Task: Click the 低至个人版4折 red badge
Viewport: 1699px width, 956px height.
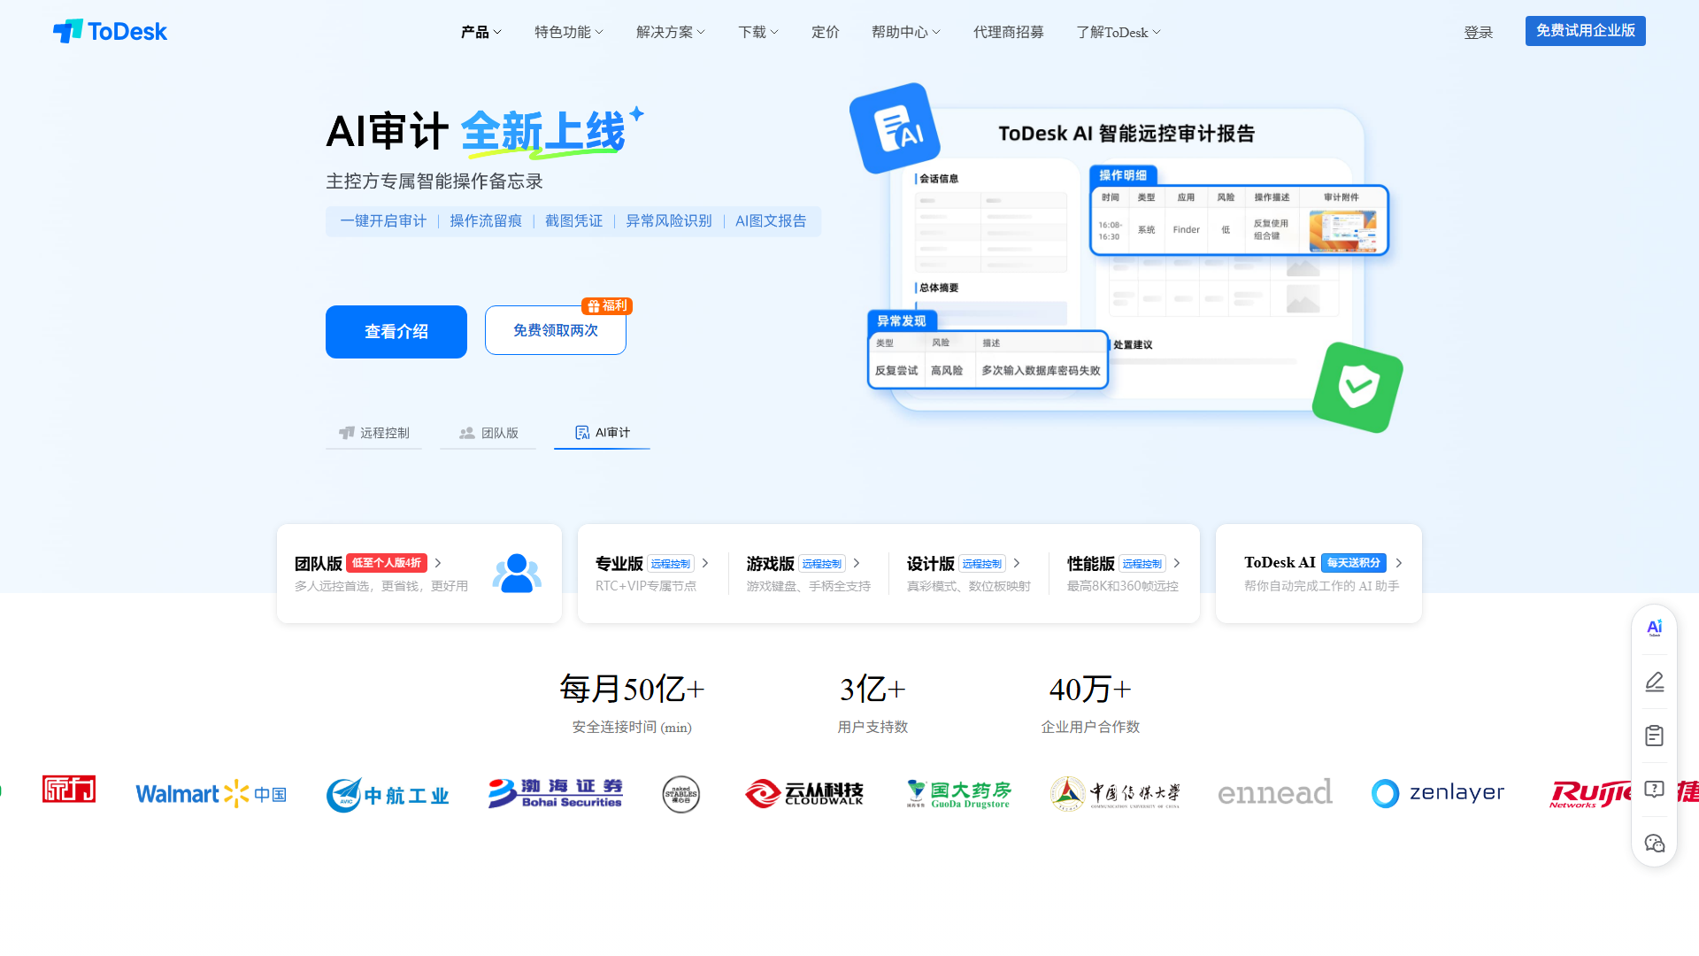Action: [x=387, y=563]
